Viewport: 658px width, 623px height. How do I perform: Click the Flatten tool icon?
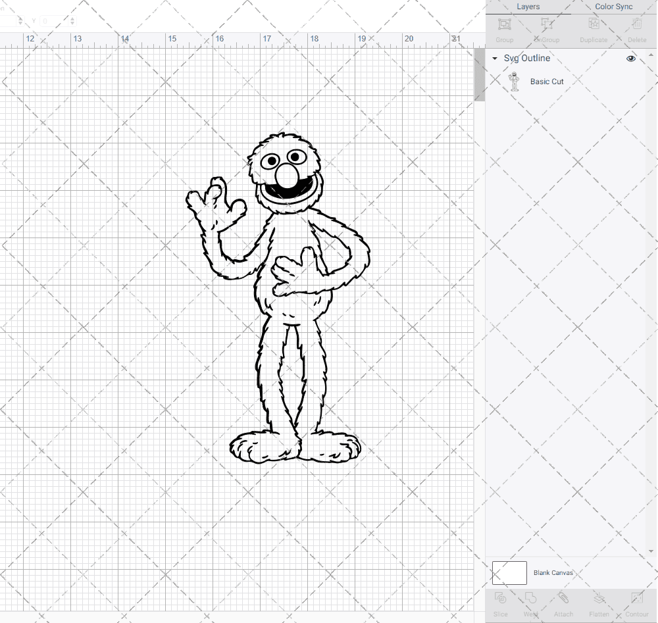pyautogui.click(x=599, y=598)
